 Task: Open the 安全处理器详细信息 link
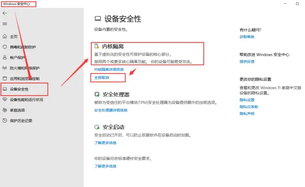pyautogui.click(x=110, y=110)
